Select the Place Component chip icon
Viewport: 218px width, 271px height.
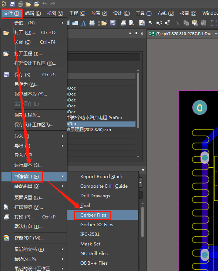click(92, 23)
